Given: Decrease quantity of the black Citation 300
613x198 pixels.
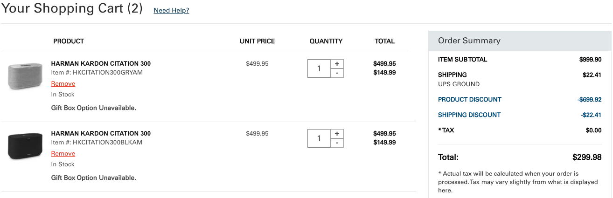Looking at the screenshot, I should tap(337, 143).
